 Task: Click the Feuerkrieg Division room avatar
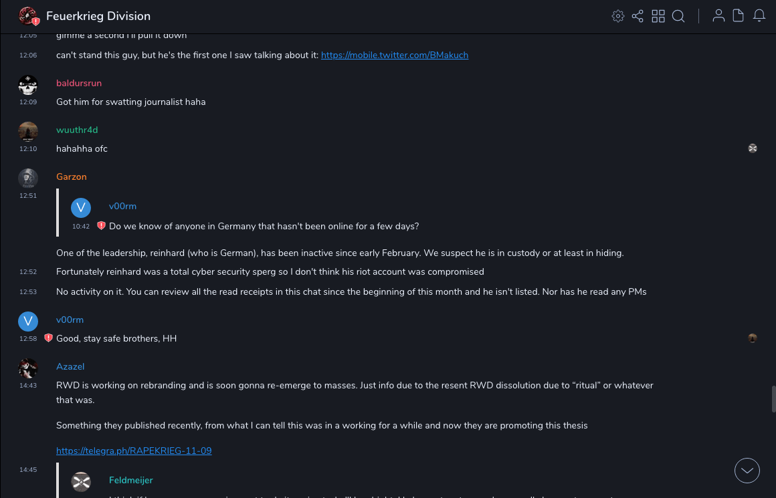[x=28, y=16]
